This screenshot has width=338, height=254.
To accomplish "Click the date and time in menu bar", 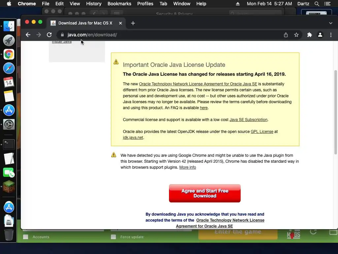I will pos(269,4).
